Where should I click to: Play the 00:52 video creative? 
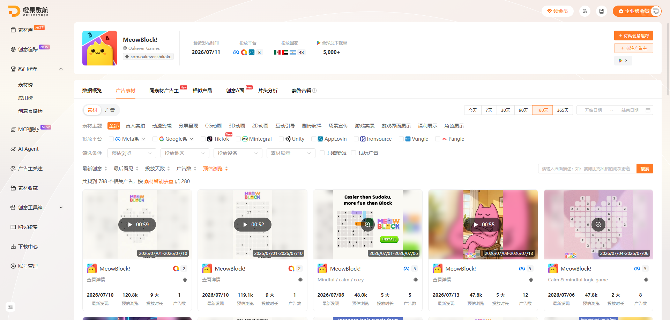click(x=252, y=225)
